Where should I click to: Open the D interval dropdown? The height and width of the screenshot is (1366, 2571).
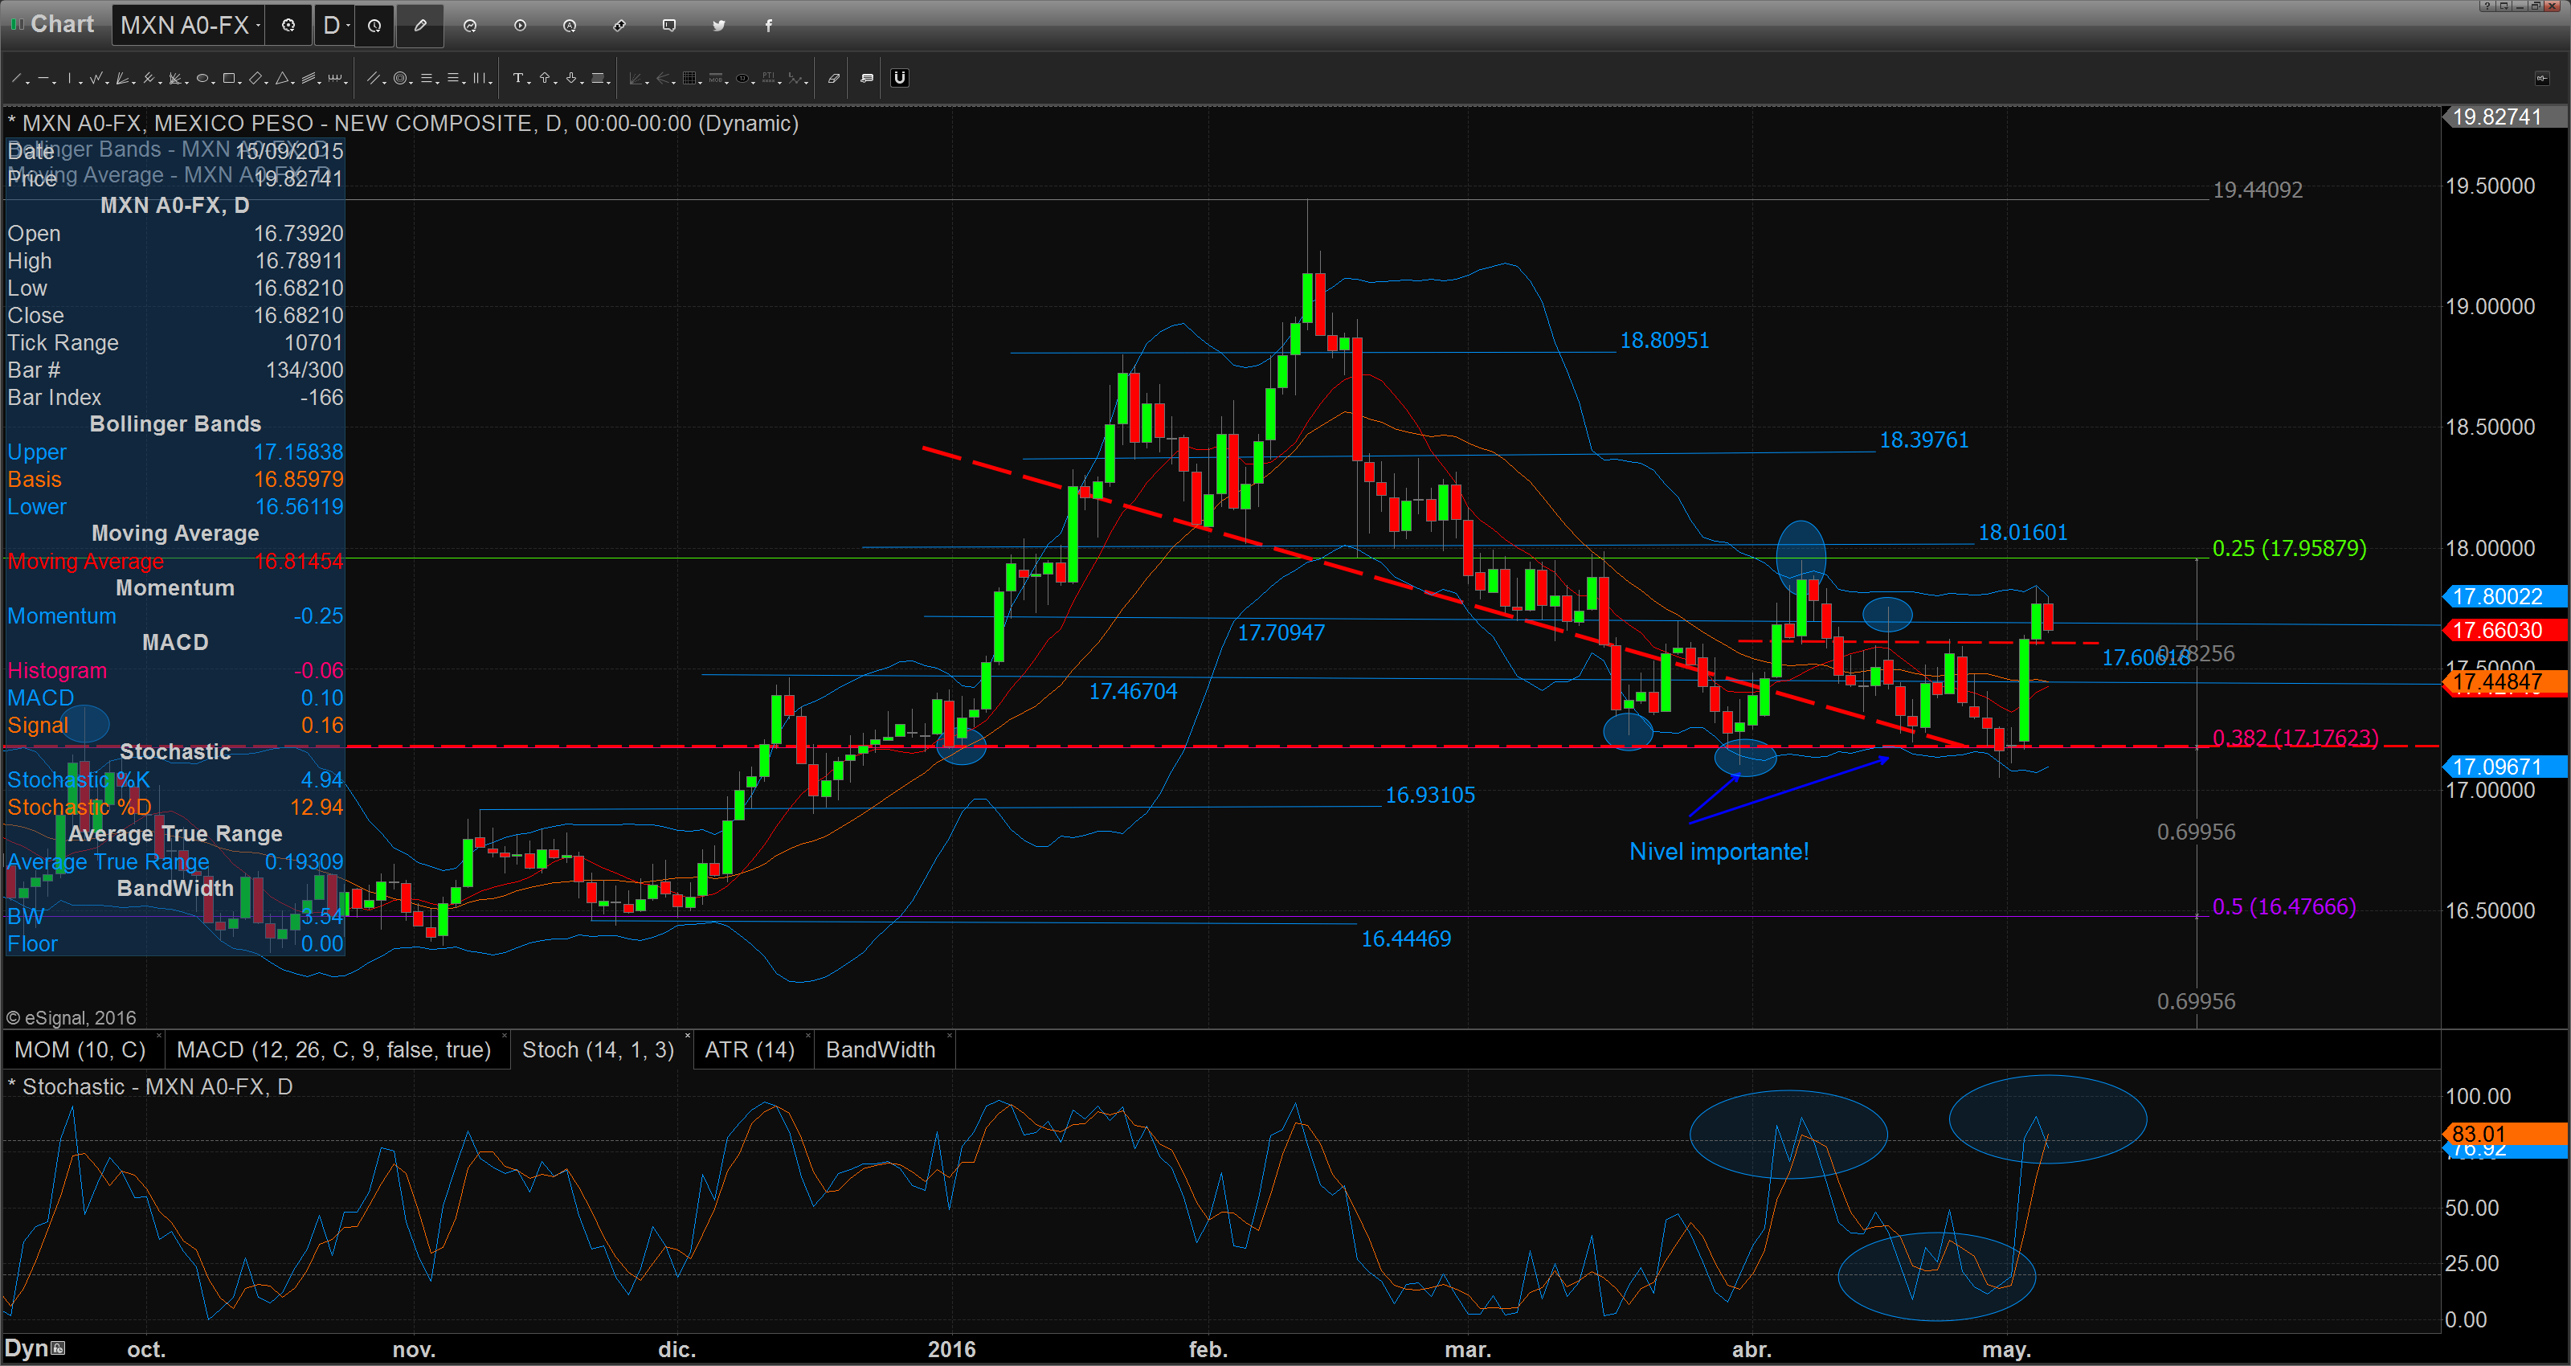(x=335, y=25)
